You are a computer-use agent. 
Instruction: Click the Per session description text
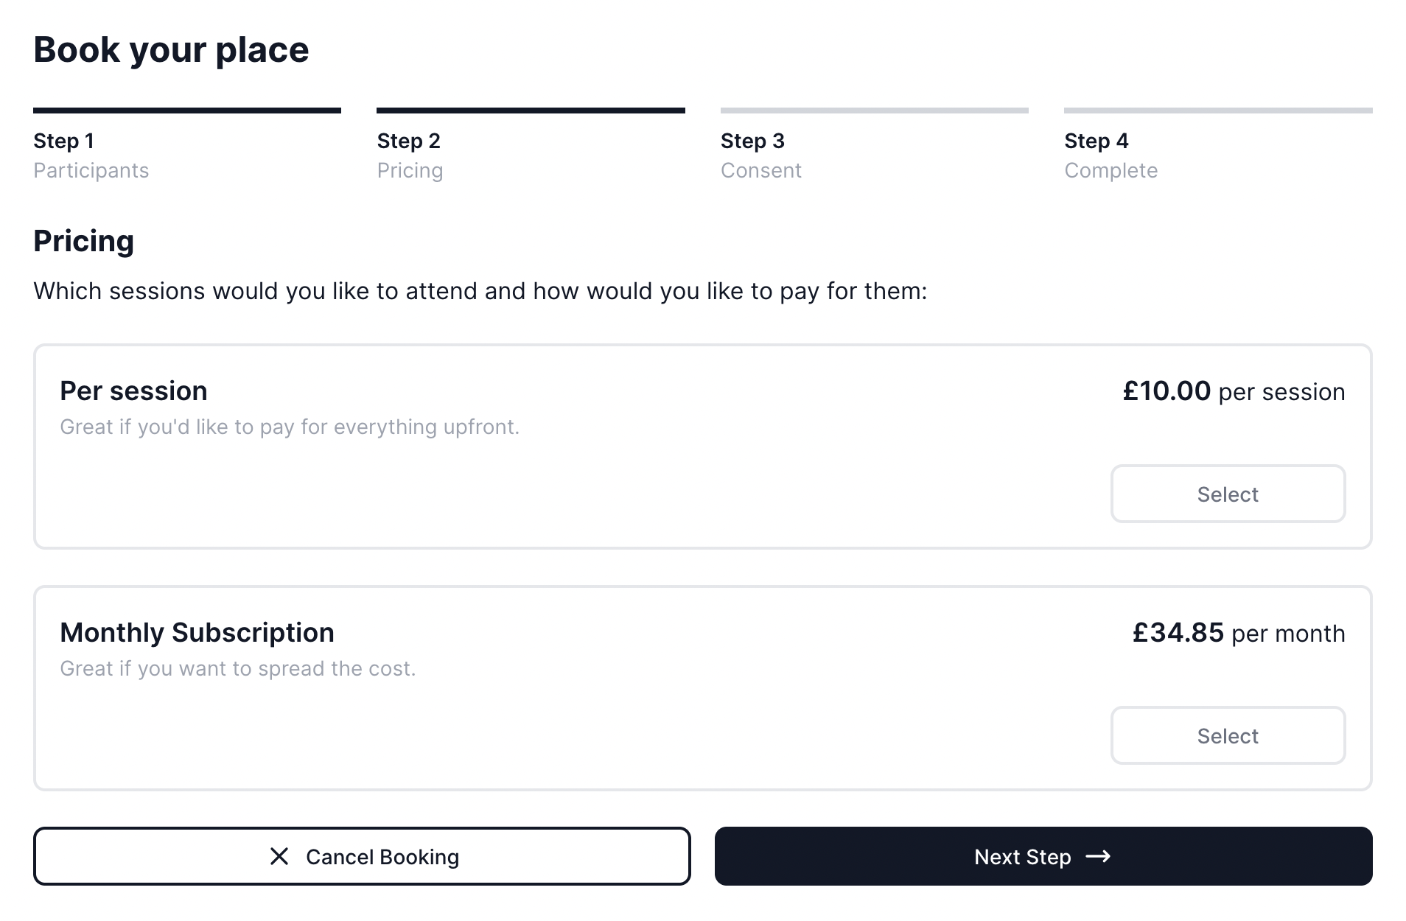[289, 426]
